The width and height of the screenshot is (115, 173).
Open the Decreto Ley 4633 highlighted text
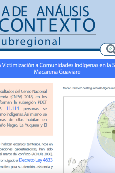[x=36, y=160]
